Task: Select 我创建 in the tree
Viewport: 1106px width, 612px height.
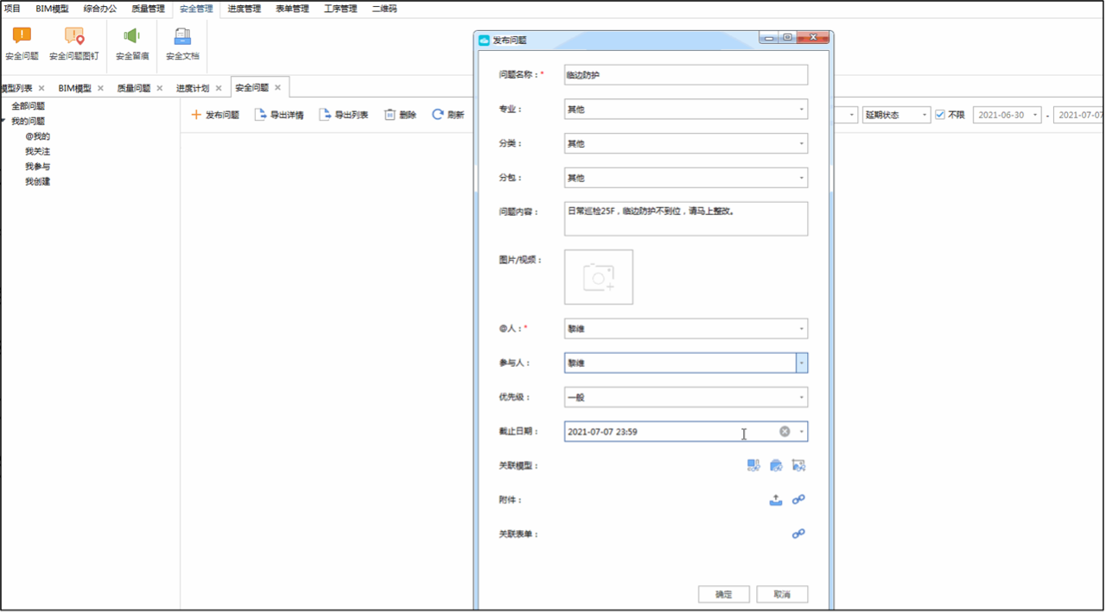Action: (x=37, y=181)
